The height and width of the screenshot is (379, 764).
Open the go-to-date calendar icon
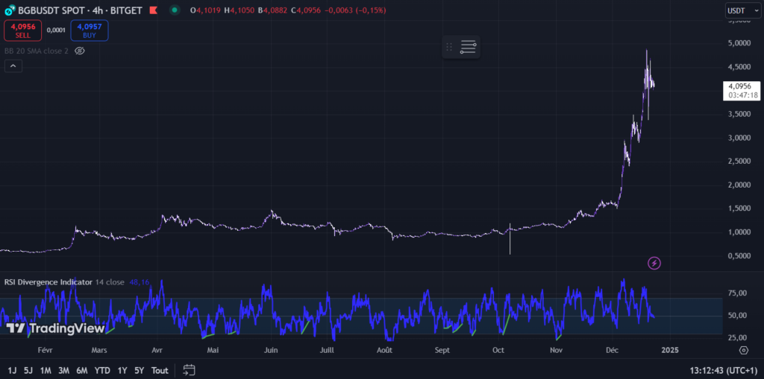189,370
